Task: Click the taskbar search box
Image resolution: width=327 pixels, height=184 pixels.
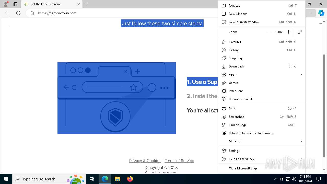Action: click(x=49, y=179)
